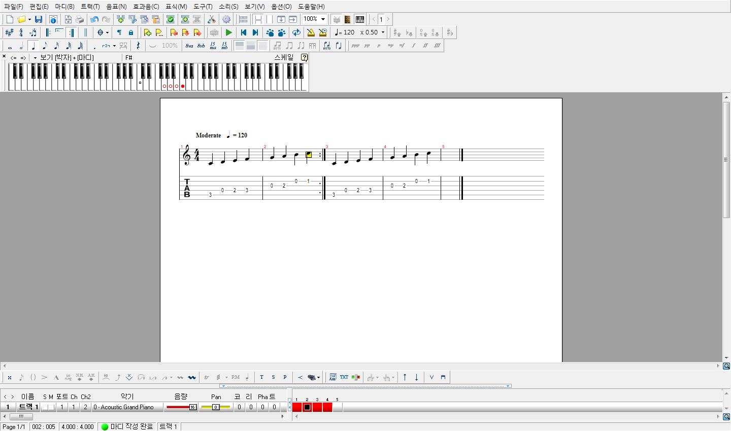Click the metronome countdown icon with clock
731x431 pixels.
(x=323, y=32)
